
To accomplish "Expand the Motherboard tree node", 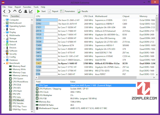I will (x=4, y=23).
